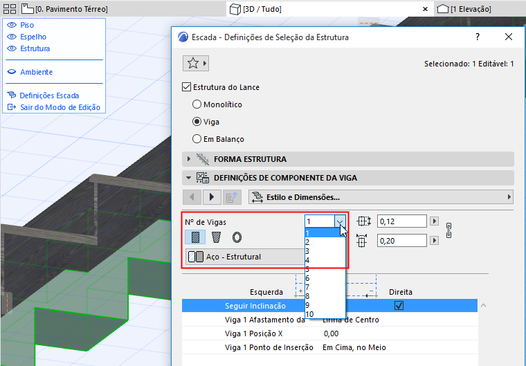
Task: Close the 3D / Tudo tab
Action: click(x=425, y=9)
